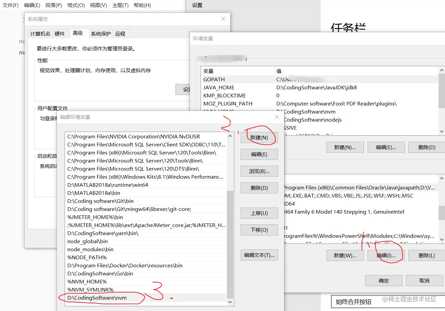
Task: Open the 段落(P) menu
Action: pyautogui.click(x=54, y=5)
